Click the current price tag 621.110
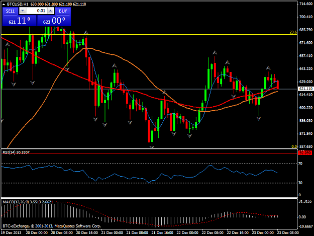The height and width of the screenshot is (236, 314). coord(305,89)
